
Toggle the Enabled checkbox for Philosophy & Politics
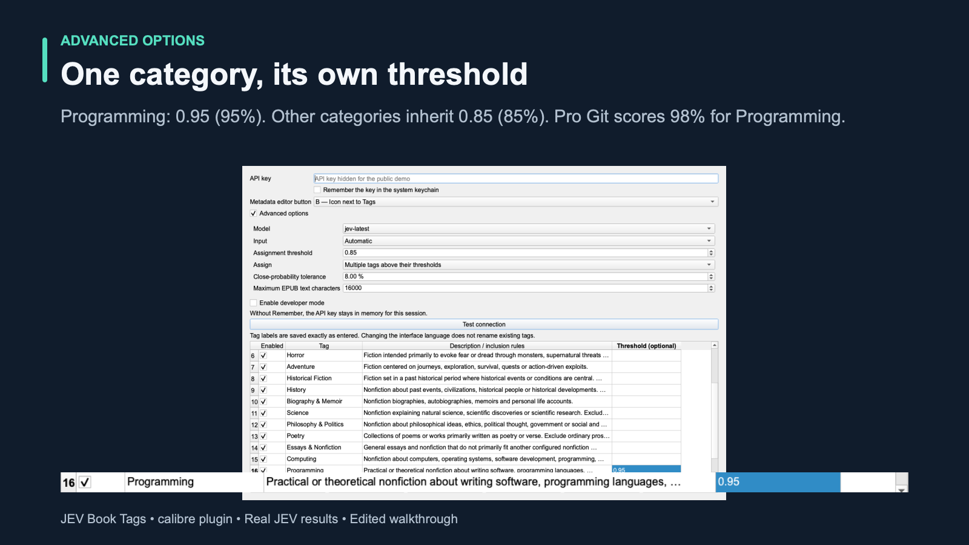coord(263,424)
